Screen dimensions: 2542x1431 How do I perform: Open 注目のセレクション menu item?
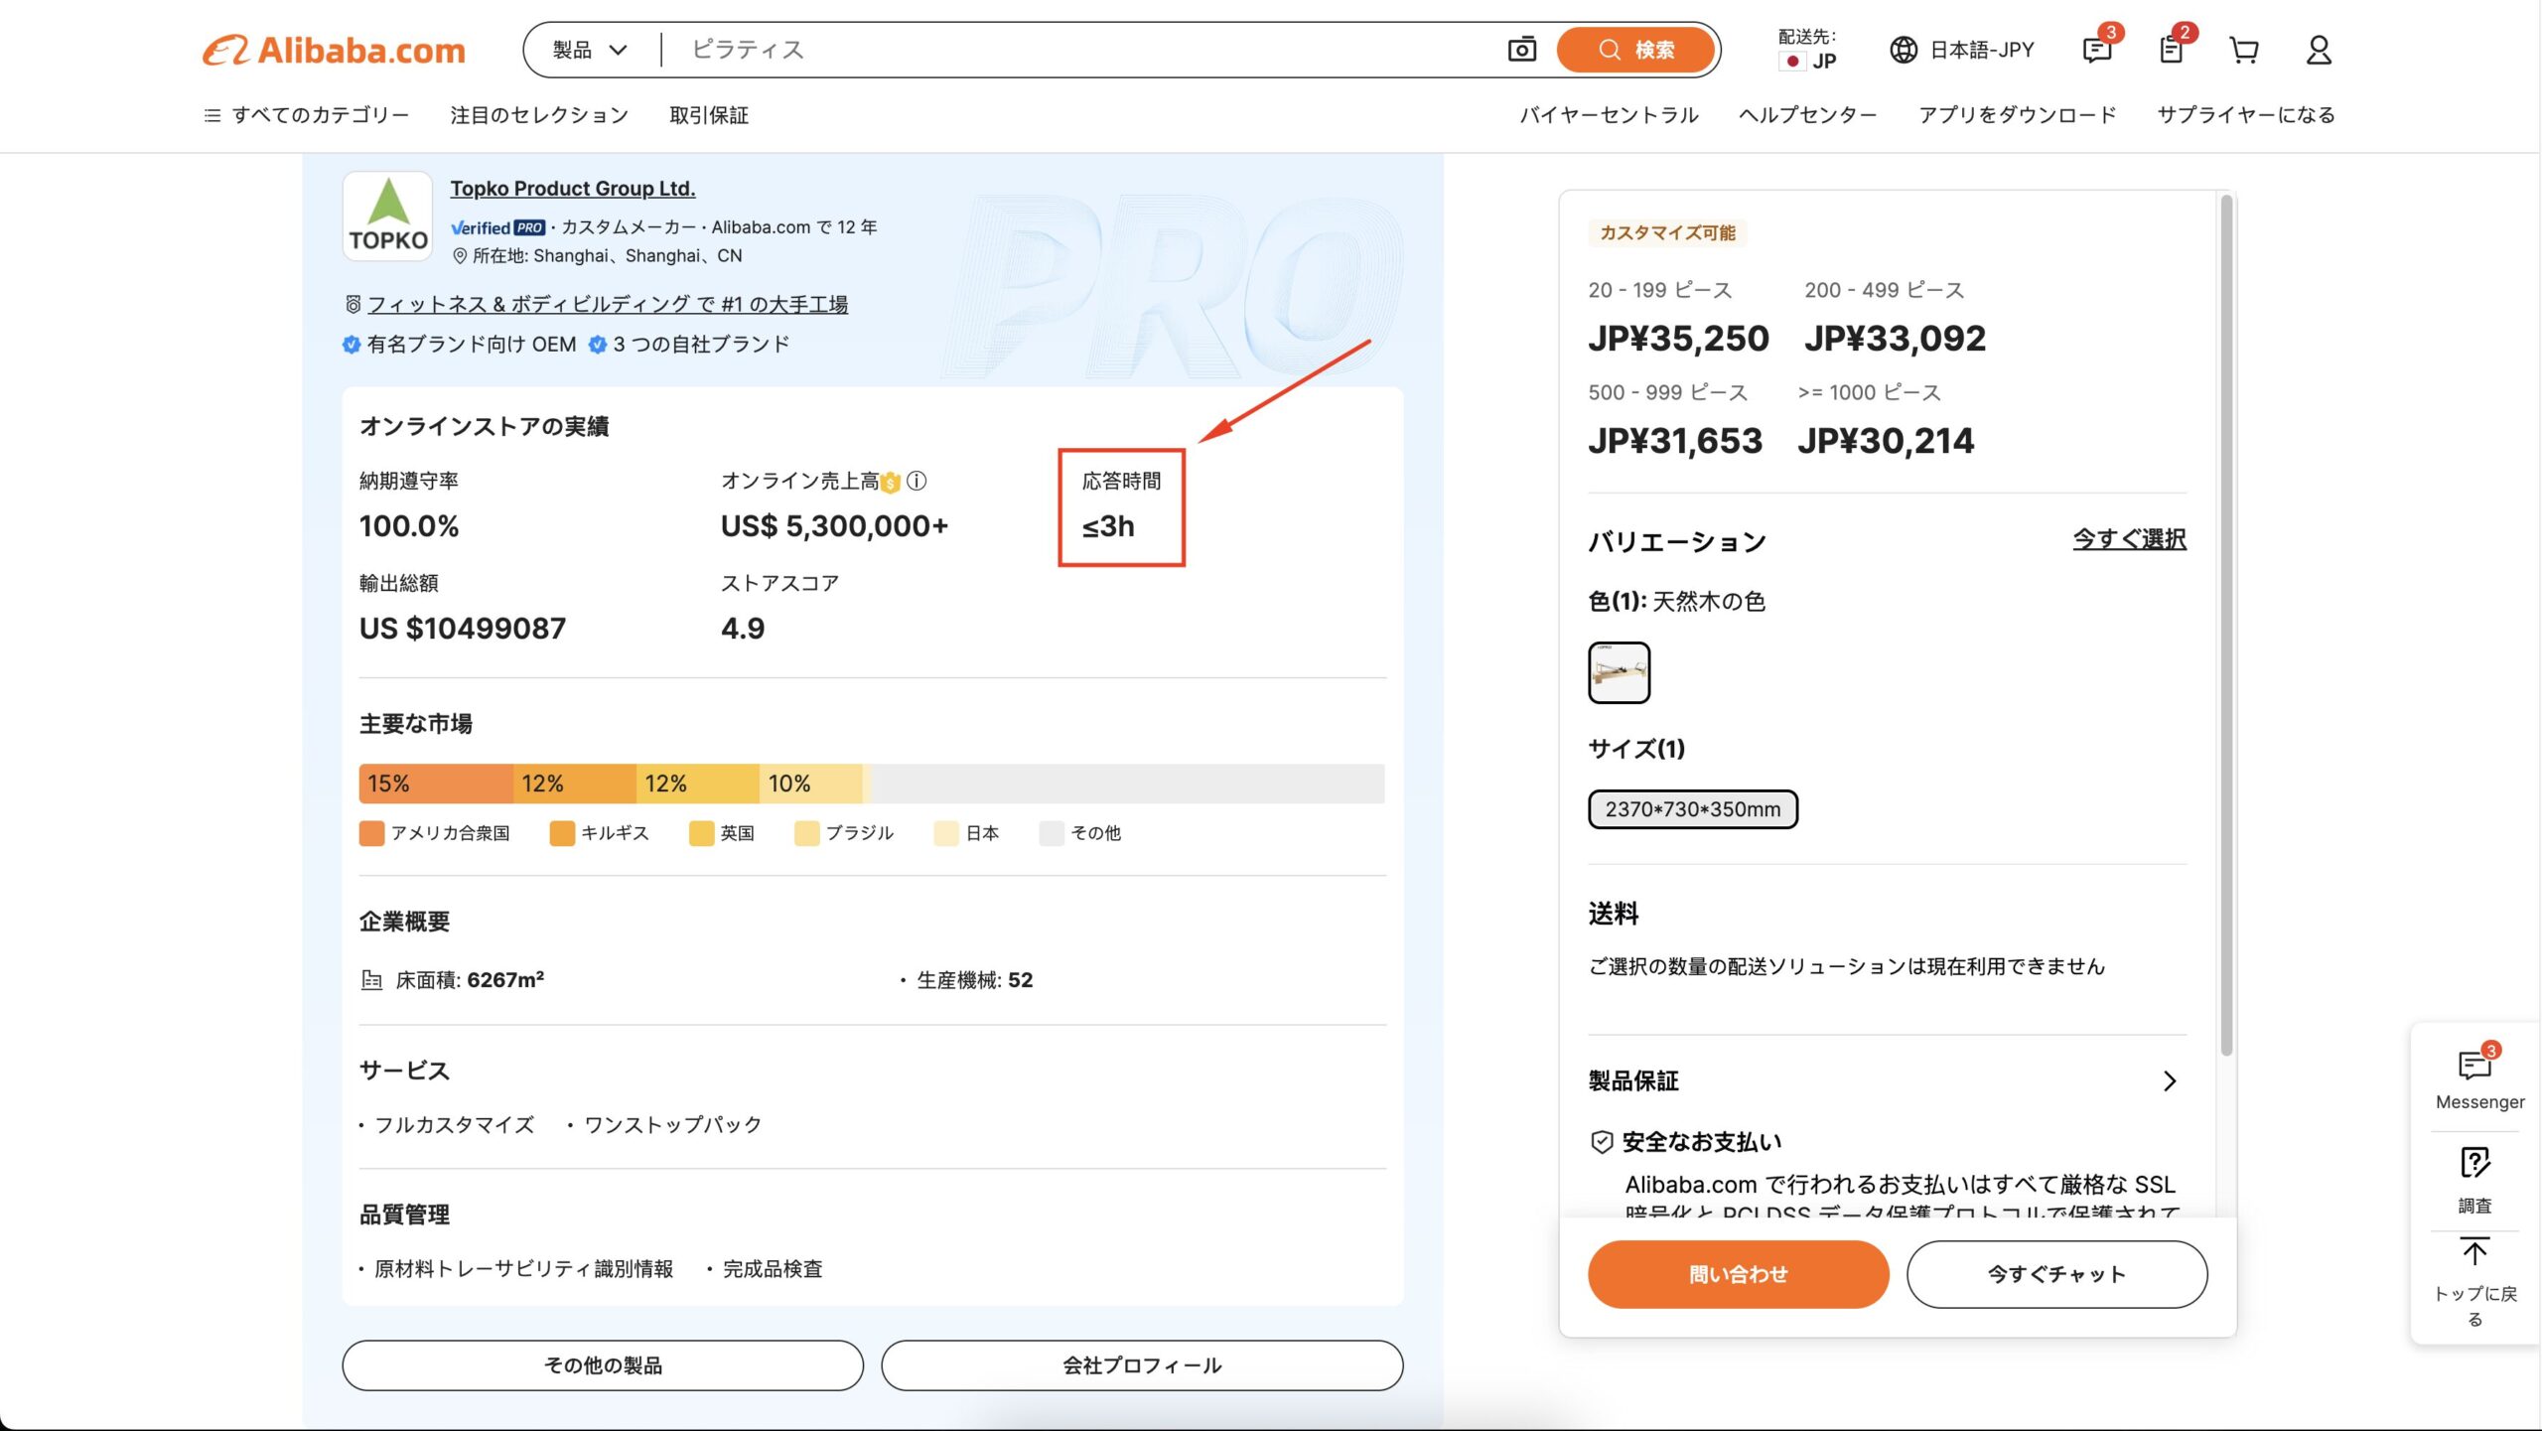(x=539, y=115)
